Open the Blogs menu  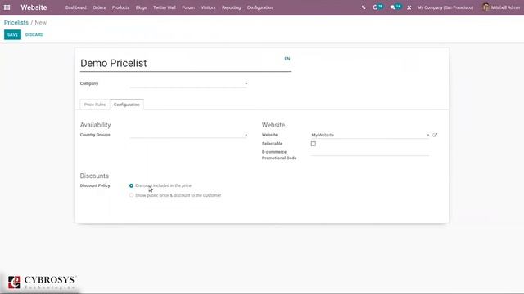click(141, 7)
